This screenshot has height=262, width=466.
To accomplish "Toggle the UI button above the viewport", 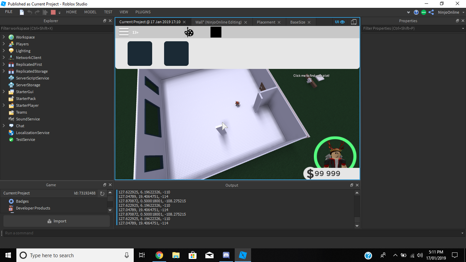I will 336,21.
